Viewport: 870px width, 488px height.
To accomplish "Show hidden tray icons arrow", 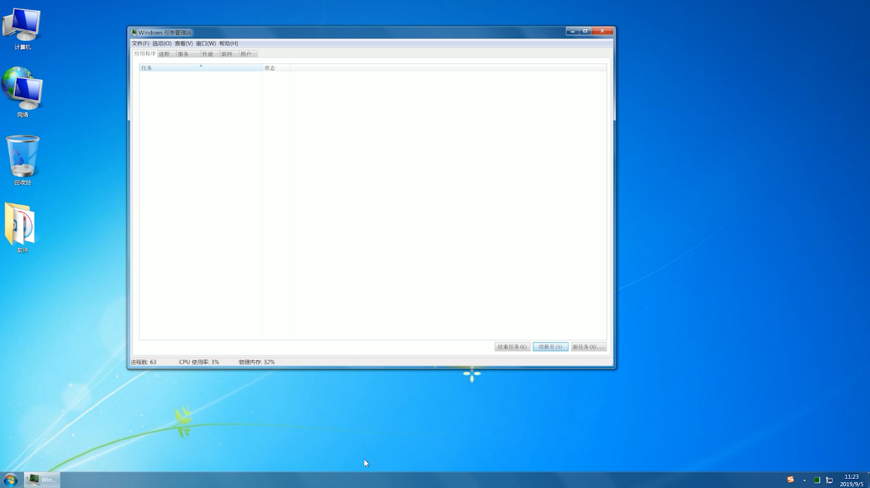I will [804, 480].
